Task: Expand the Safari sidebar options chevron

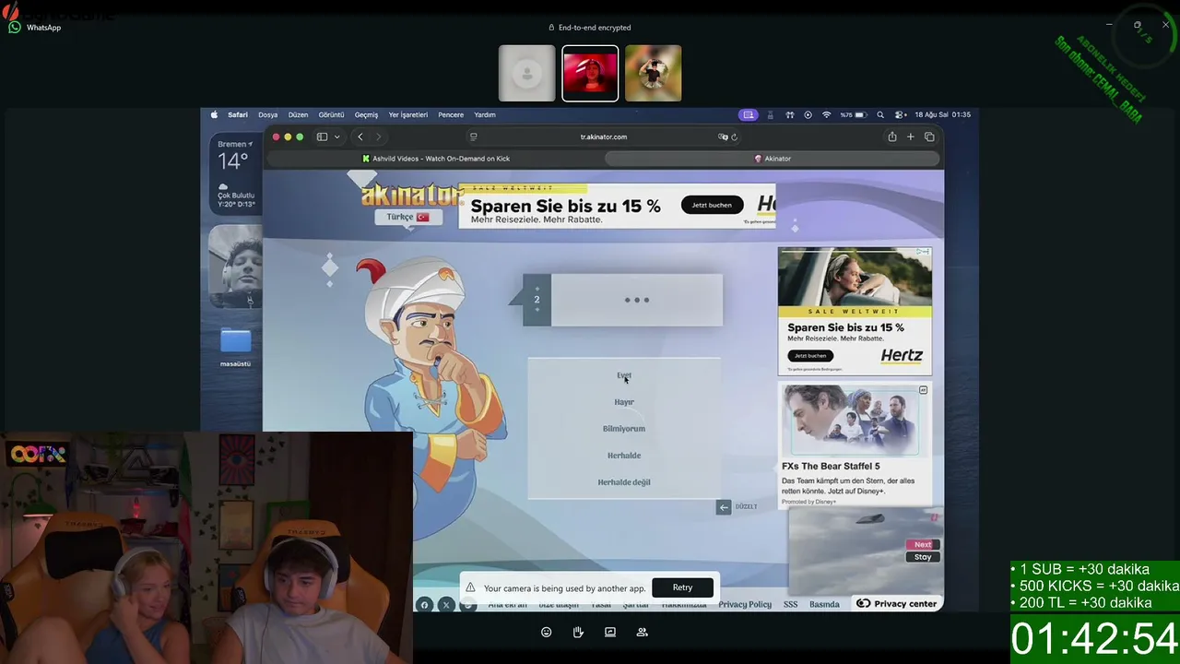Action: 336,136
